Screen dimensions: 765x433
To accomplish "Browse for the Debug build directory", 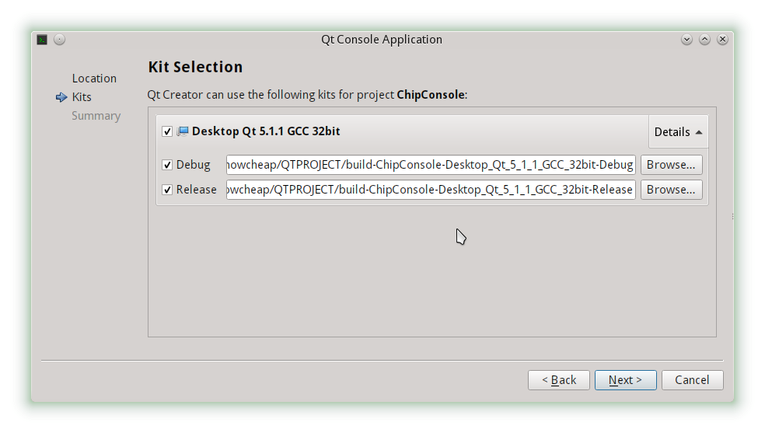I will (x=671, y=165).
